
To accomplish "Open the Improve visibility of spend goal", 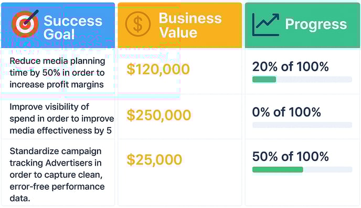I will click(62, 119).
